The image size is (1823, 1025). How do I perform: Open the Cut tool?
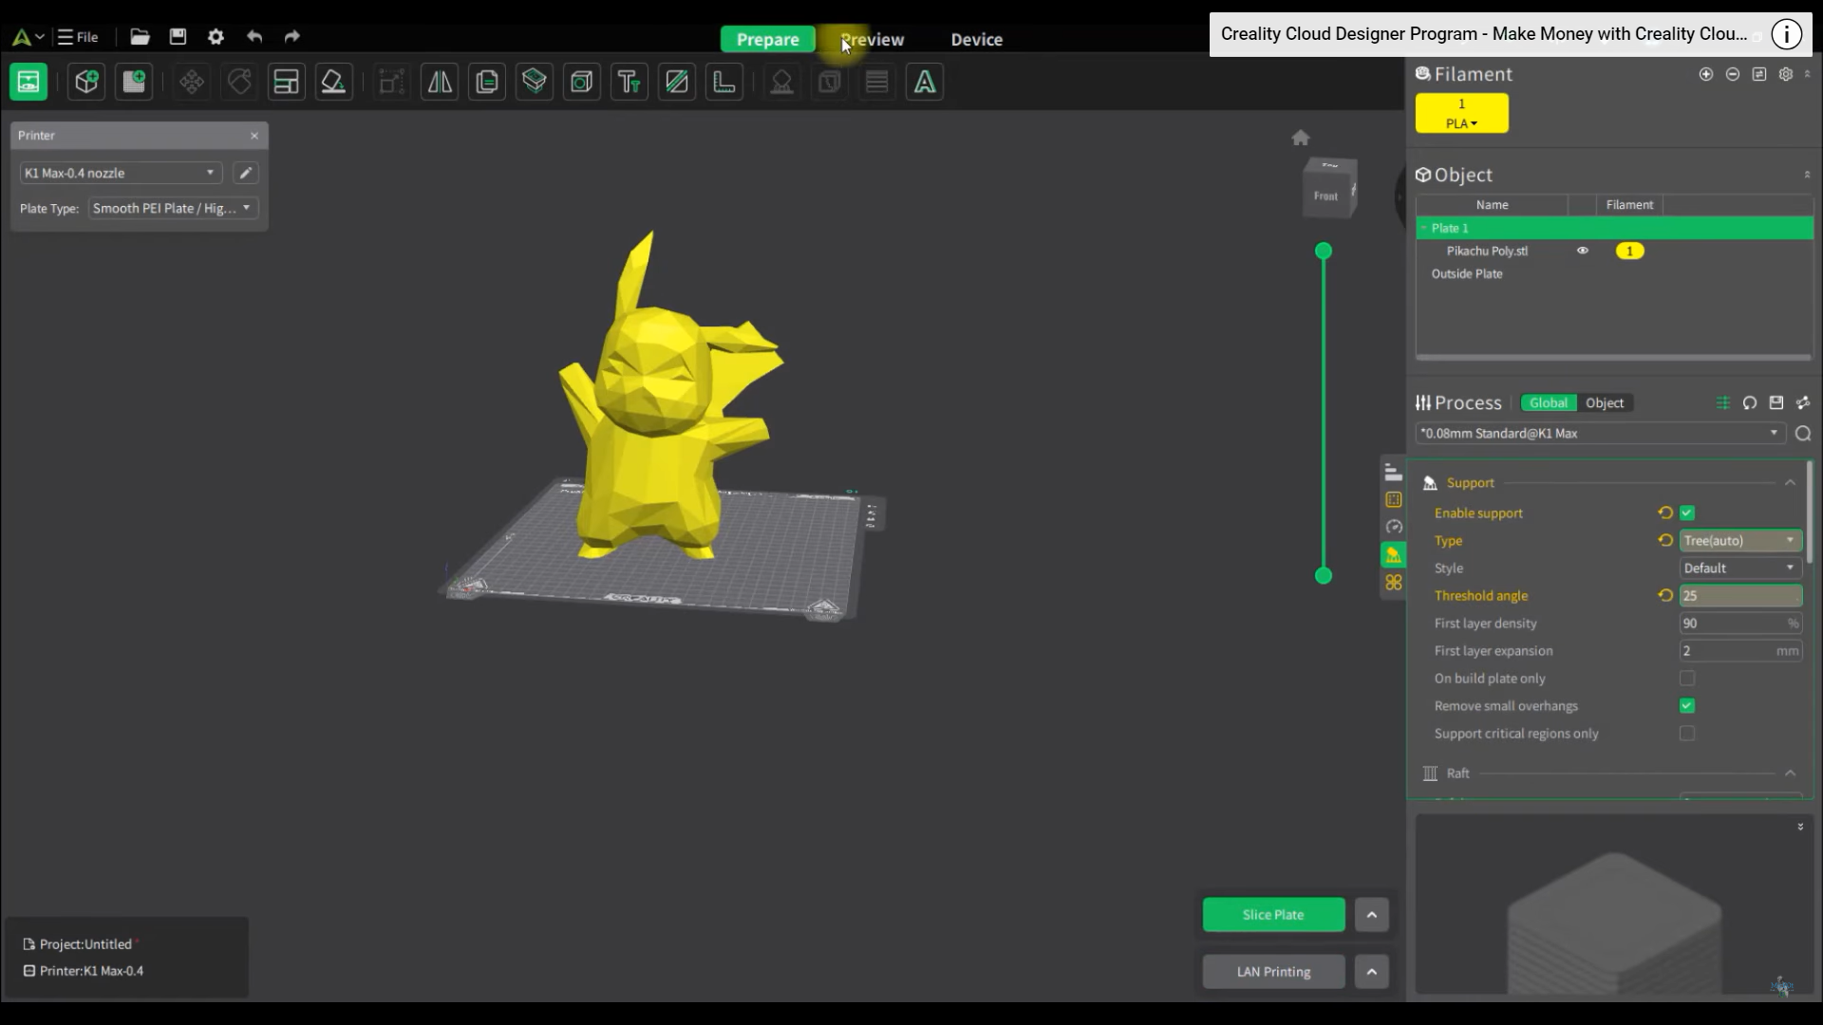click(535, 83)
